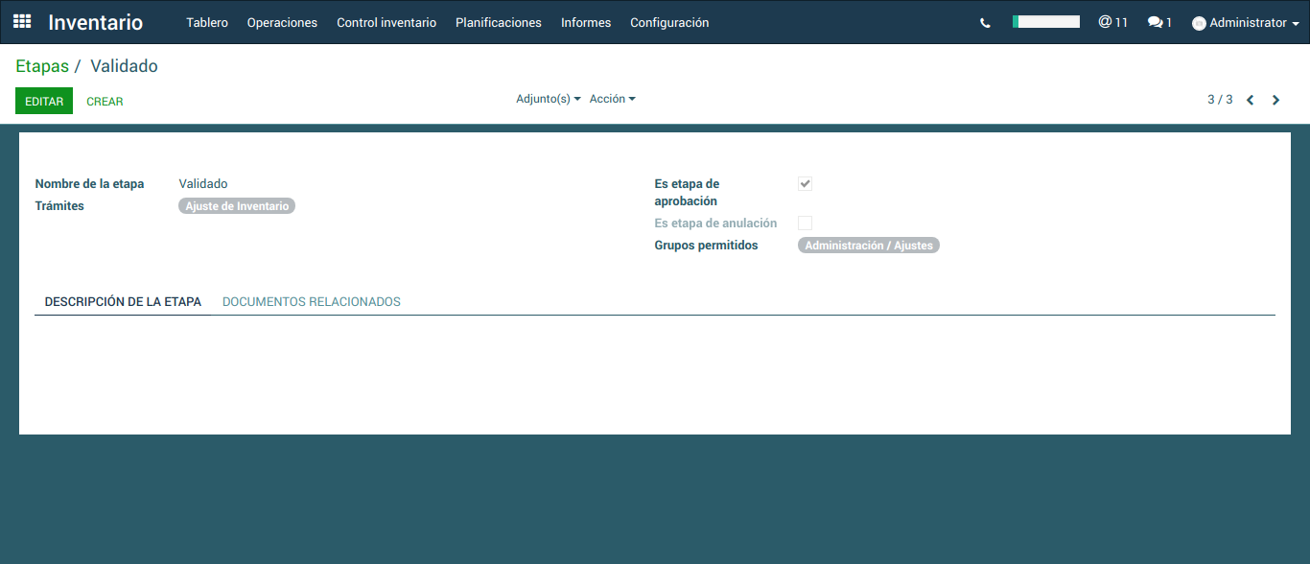The width and height of the screenshot is (1310, 564).
Task: Click the Etapas breadcrumb link
Action: (42, 66)
